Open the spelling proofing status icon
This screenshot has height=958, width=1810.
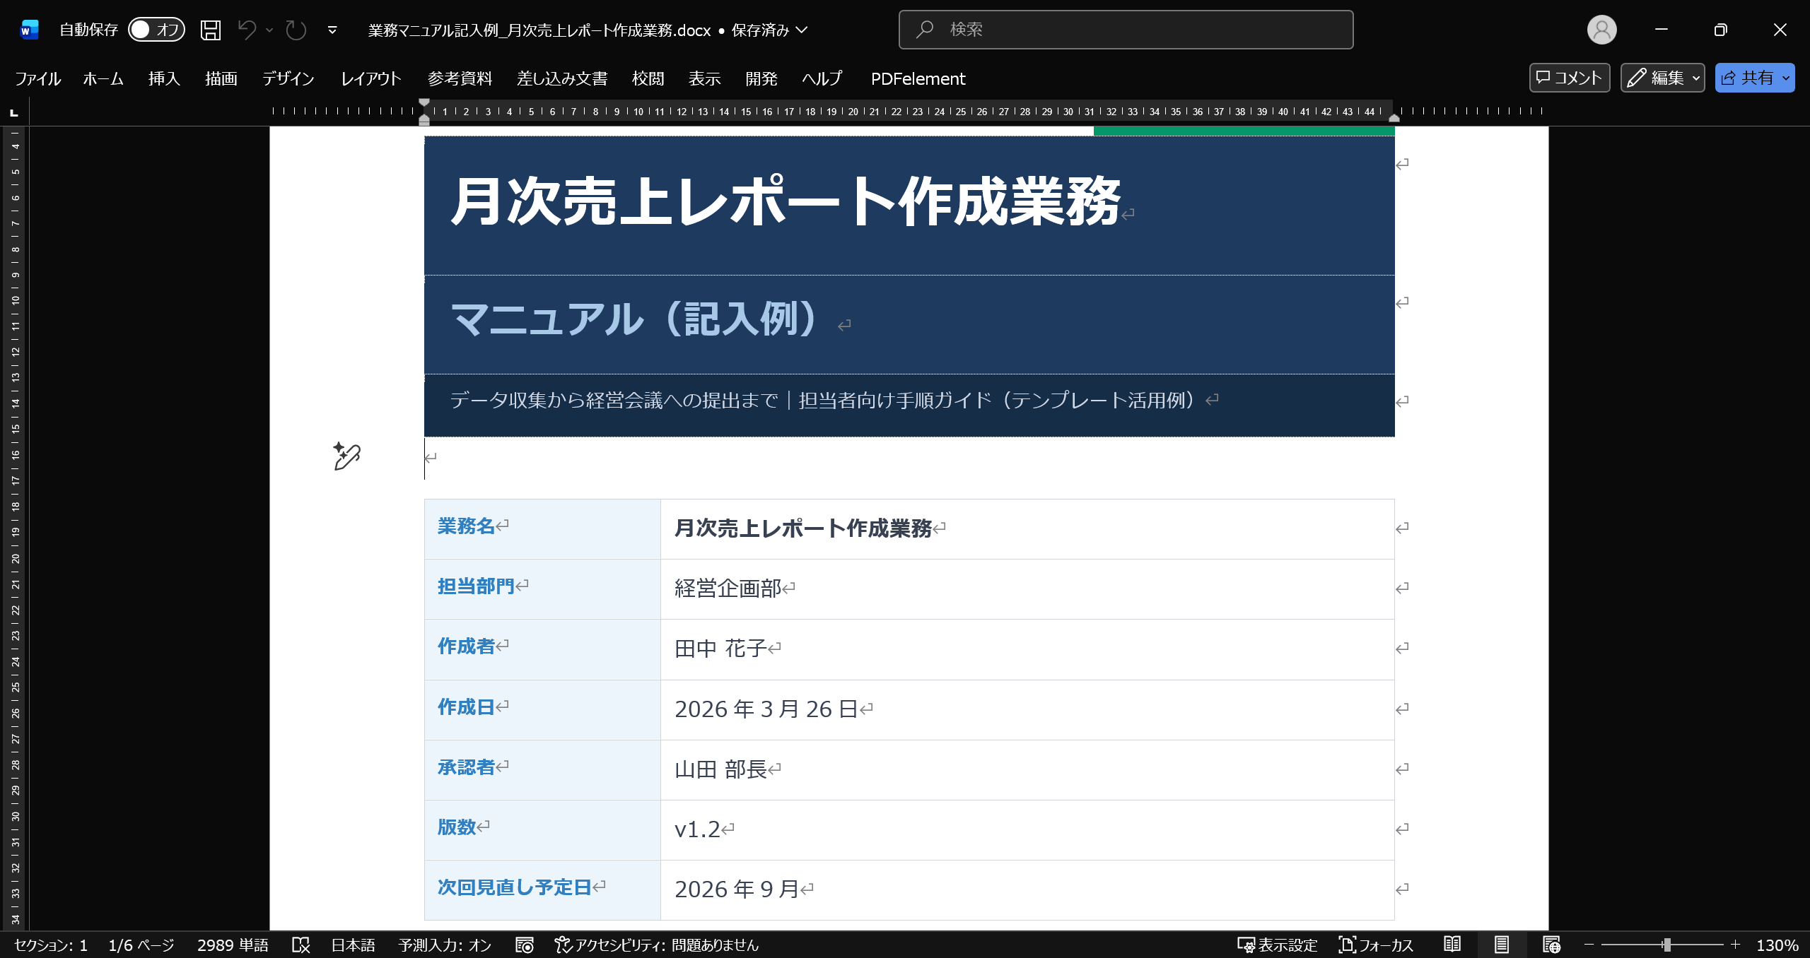(x=301, y=945)
